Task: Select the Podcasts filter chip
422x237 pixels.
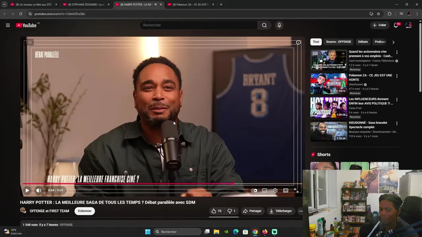Action: tap(380, 42)
